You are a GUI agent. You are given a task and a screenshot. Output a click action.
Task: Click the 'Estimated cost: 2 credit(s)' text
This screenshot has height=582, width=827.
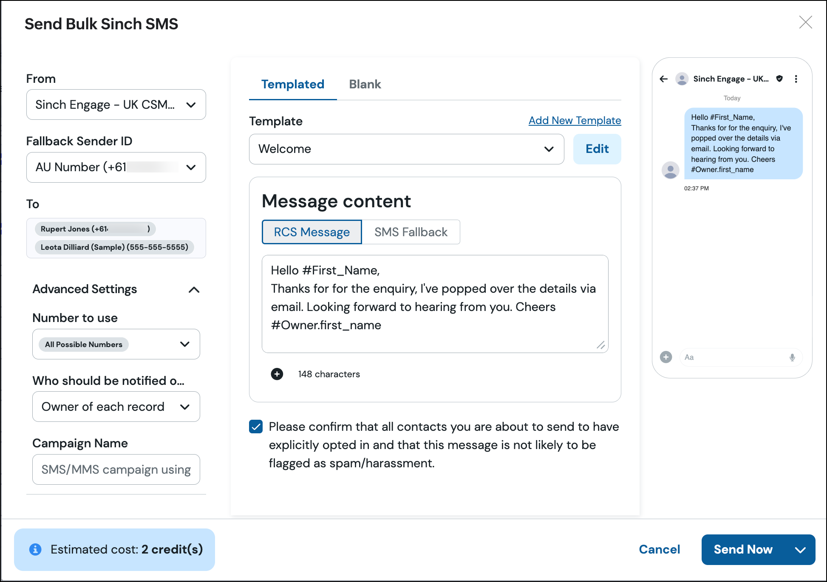click(127, 549)
